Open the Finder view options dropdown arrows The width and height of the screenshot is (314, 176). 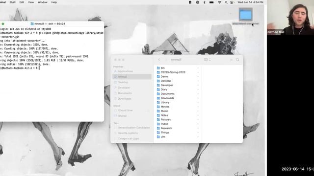tap(209, 60)
